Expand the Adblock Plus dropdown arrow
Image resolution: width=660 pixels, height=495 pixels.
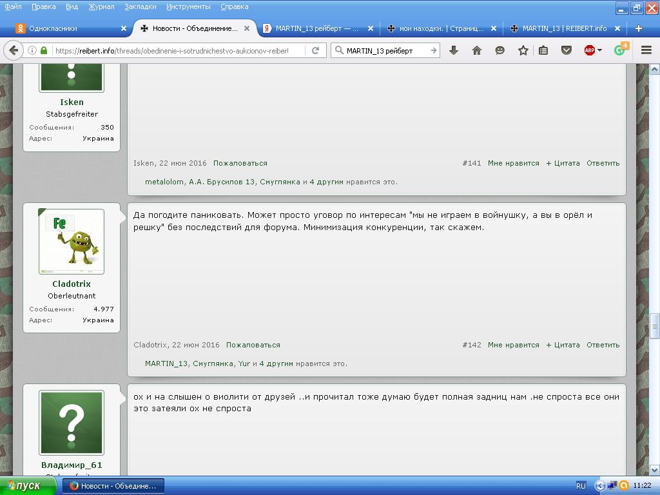coord(600,50)
